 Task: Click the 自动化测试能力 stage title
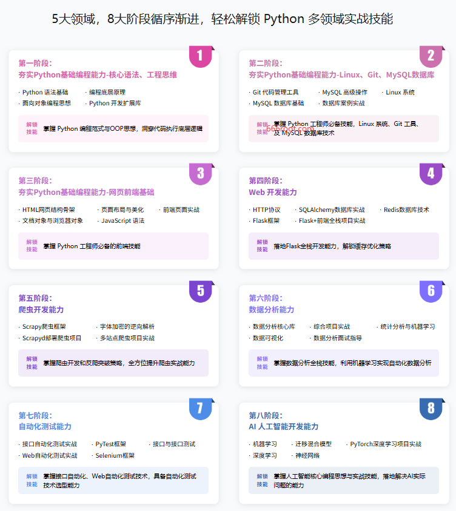click(x=45, y=427)
